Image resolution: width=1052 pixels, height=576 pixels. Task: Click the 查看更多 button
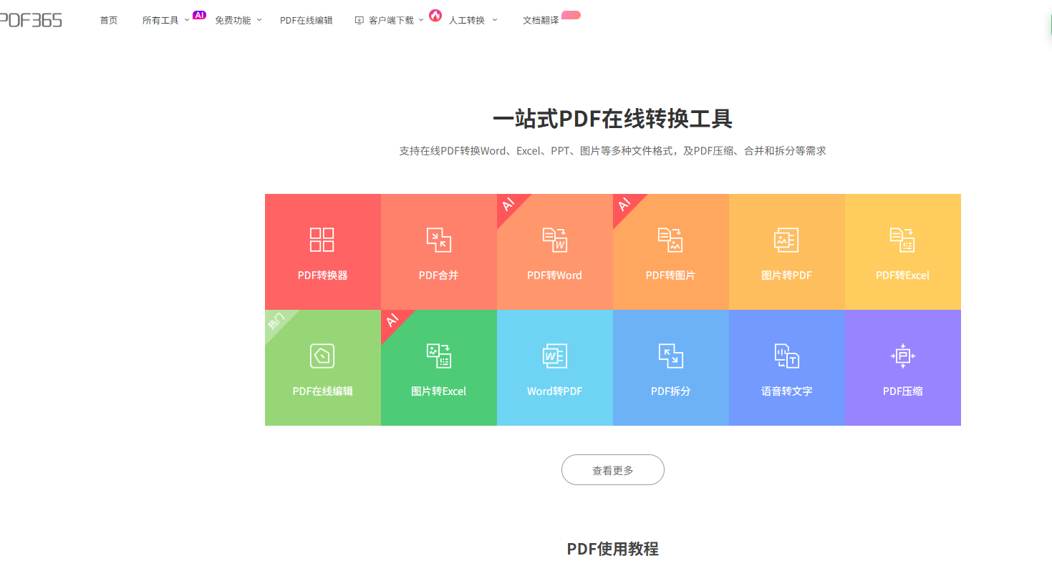[612, 470]
